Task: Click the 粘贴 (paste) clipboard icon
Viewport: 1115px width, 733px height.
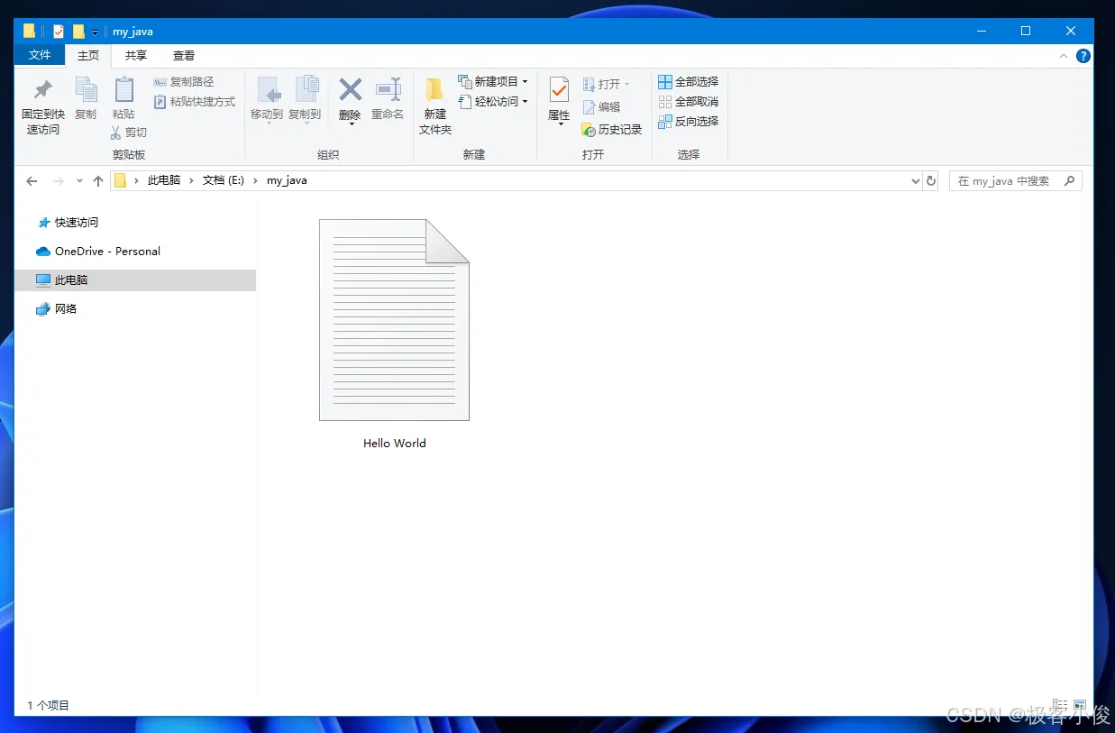Action: 123,90
